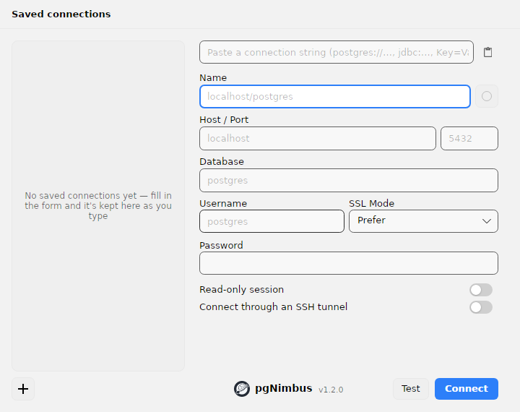Click the Saved connections heading
This screenshot has width=520, height=412.
point(61,14)
